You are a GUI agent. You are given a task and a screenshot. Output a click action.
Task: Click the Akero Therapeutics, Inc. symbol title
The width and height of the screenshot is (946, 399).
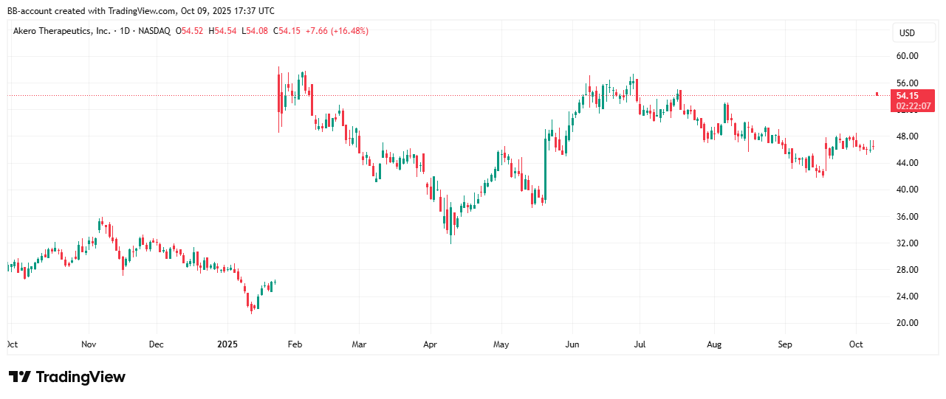[62, 31]
